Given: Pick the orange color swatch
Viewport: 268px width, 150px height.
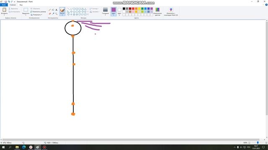Looking at the screenshot, I should point(136,9).
